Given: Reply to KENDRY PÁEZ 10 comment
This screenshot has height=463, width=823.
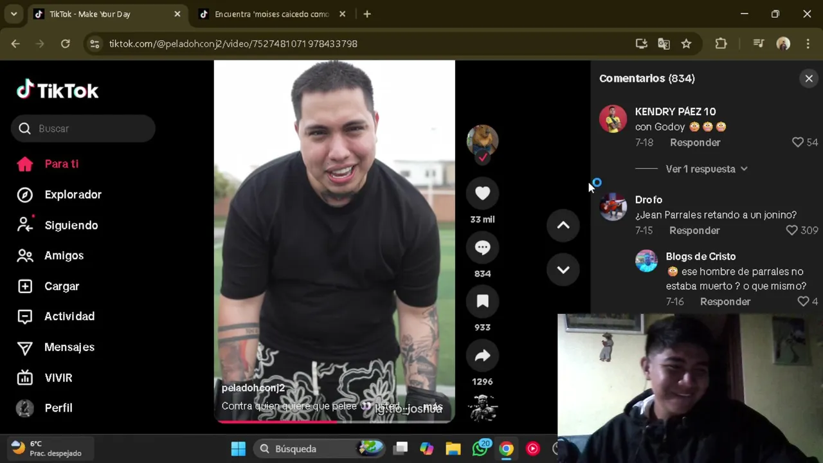Looking at the screenshot, I should [x=695, y=143].
